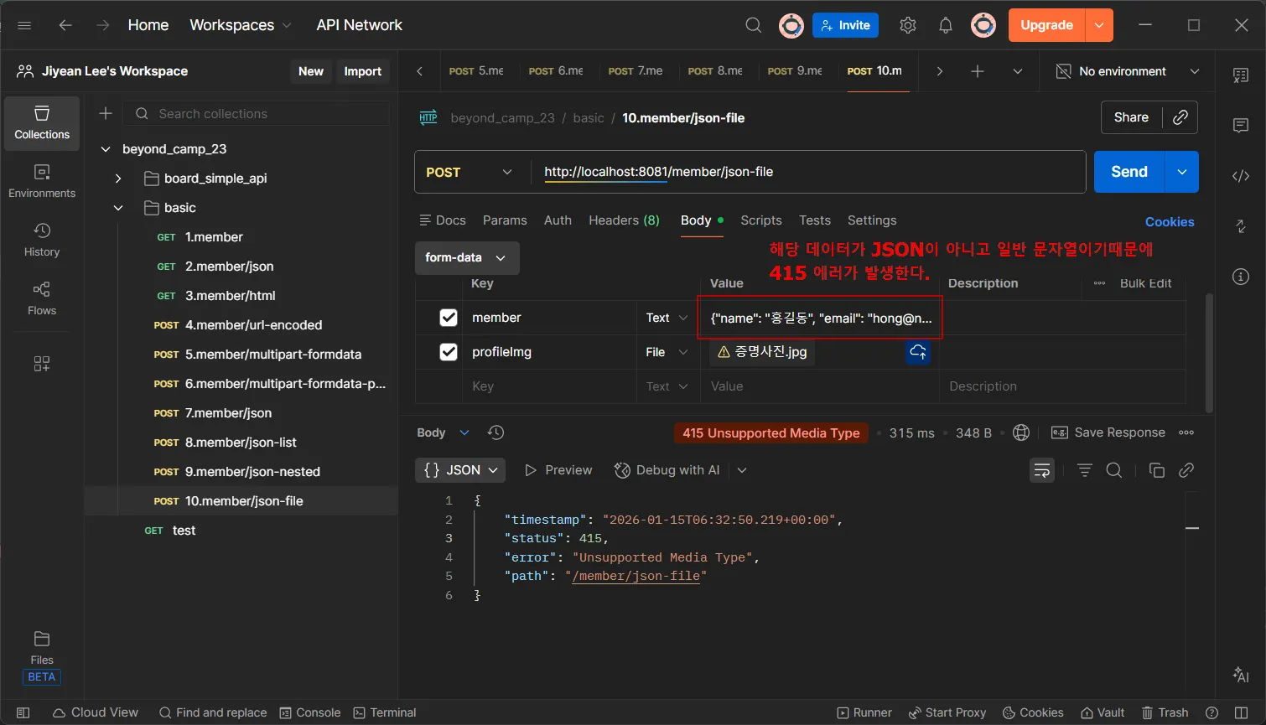Open the Flows sidebar panel
The height and width of the screenshot is (725, 1266).
(42, 298)
